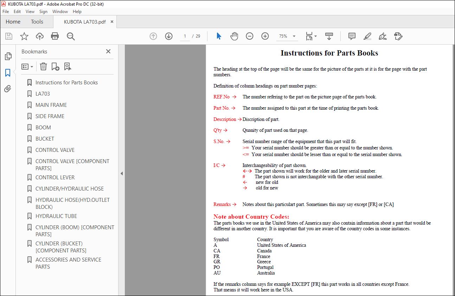
Task: Jump to the HYDRAULIC TUBE bookmark
Action: click(56, 216)
